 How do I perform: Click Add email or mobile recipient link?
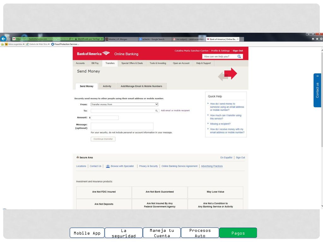175,111
